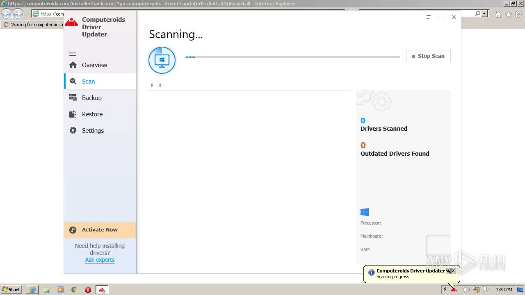Click Internet Explorer taskbar icon
Image resolution: width=525 pixels, height=295 pixels.
32,290
